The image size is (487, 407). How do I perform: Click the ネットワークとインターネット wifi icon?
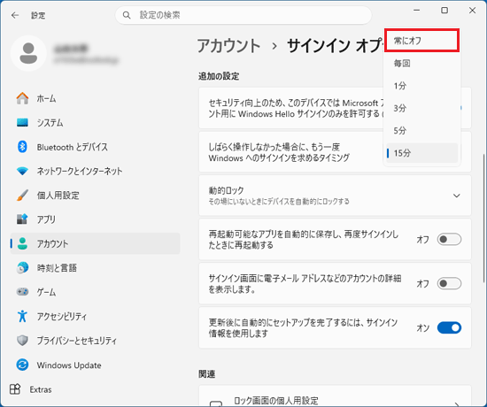point(22,171)
